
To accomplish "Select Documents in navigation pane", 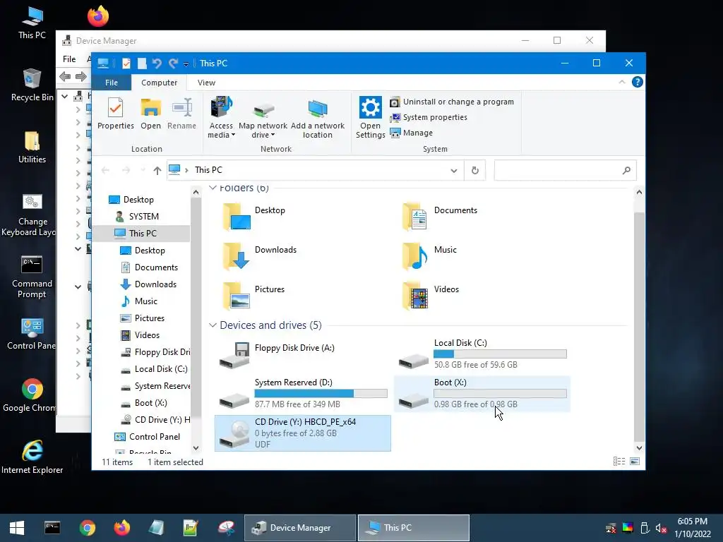I will 156,267.
